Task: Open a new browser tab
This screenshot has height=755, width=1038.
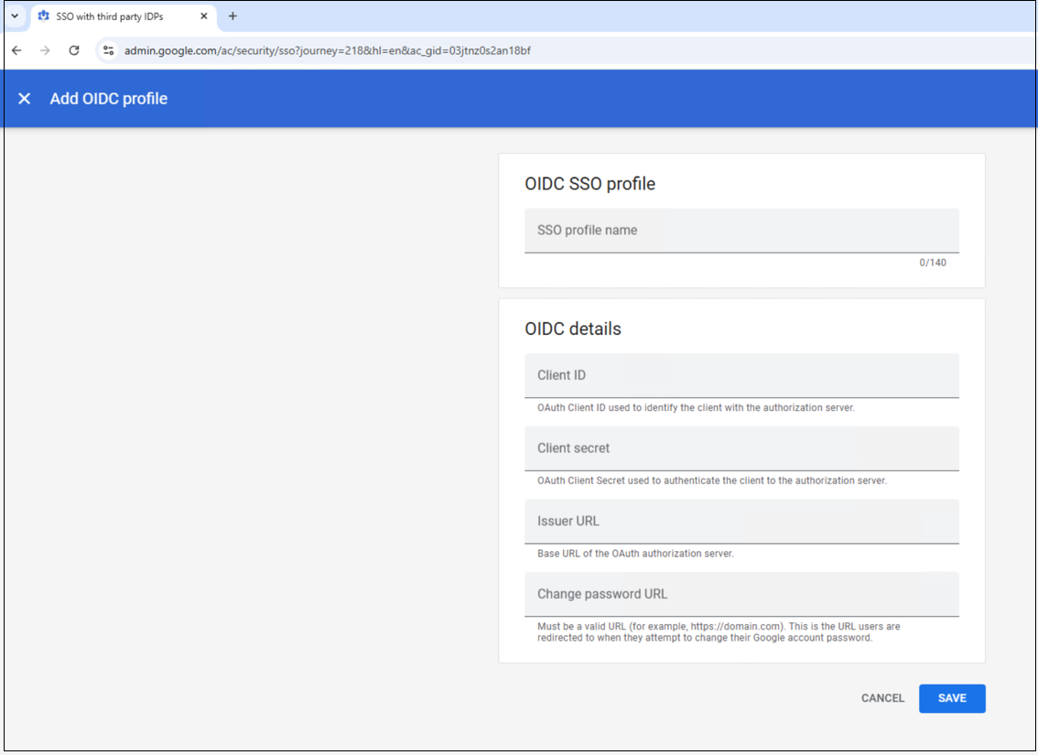Action: coord(232,16)
